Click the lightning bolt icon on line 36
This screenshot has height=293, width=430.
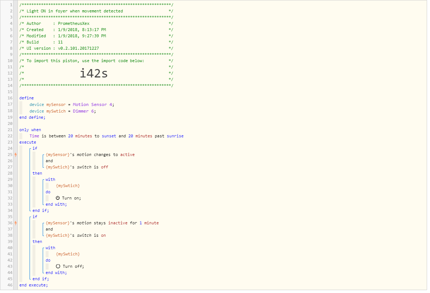[x=16, y=223]
